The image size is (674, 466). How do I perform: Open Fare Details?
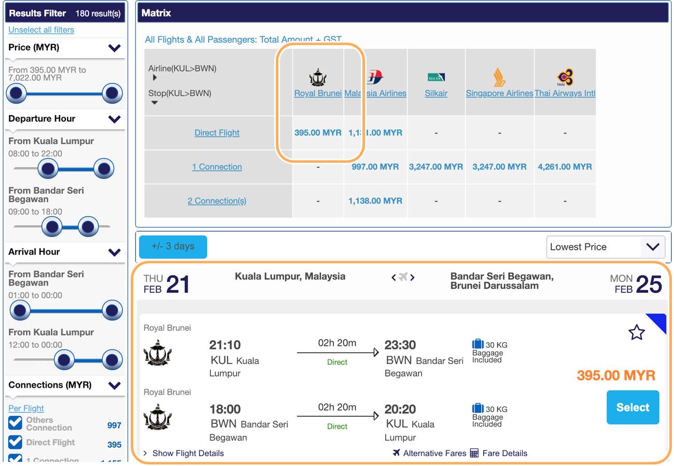click(x=504, y=453)
